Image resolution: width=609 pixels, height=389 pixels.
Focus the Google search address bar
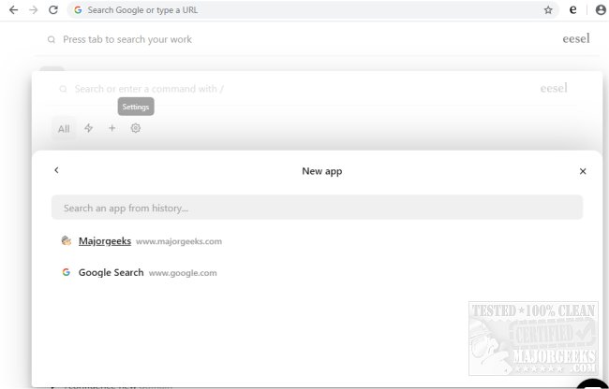tap(281, 10)
